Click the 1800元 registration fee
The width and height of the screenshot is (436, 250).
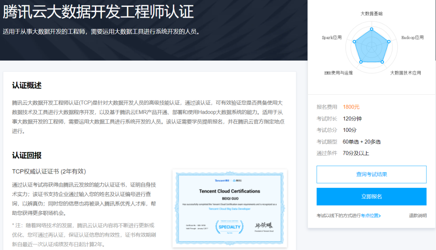[x=351, y=107]
